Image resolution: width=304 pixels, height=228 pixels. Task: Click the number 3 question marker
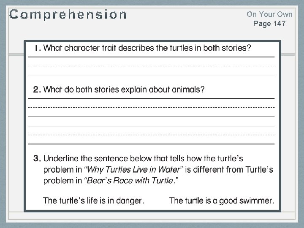pyautogui.click(x=37, y=159)
